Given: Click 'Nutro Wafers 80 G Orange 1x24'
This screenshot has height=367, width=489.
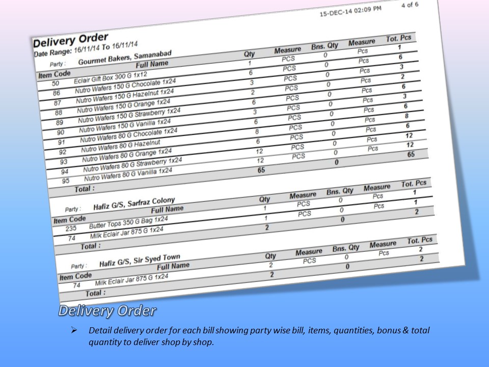Looking at the screenshot, I should coord(127,155).
